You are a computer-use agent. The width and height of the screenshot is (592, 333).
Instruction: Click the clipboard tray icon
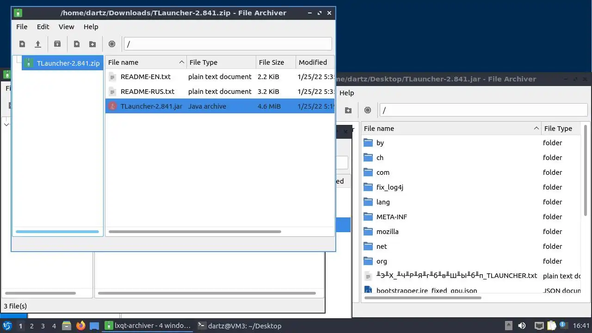point(551,326)
